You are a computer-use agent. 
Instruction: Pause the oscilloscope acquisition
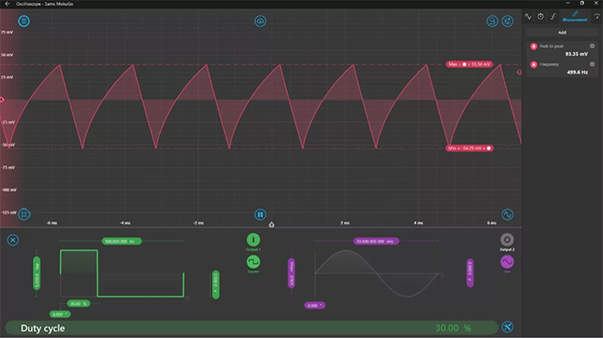point(260,214)
